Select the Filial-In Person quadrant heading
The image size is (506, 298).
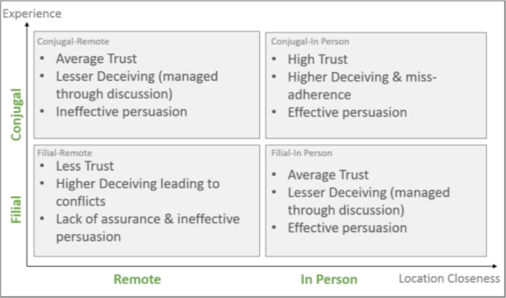tap(301, 153)
